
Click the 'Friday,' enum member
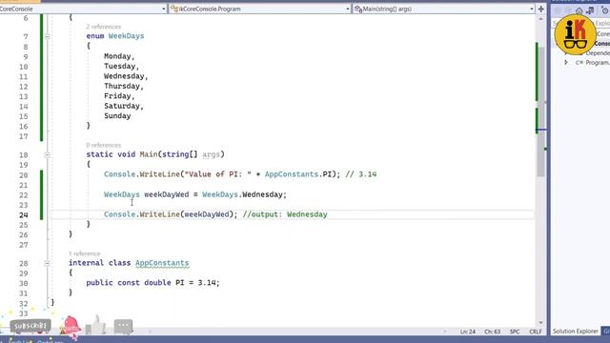pyautogui.click(x=119, y=96)
